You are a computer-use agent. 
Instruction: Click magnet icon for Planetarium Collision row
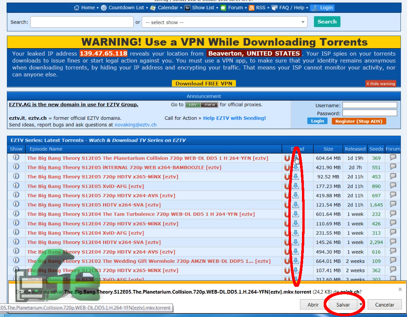[x=287, y=158]
